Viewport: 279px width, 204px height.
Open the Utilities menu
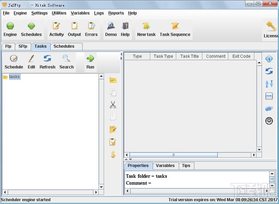(59, 13)
